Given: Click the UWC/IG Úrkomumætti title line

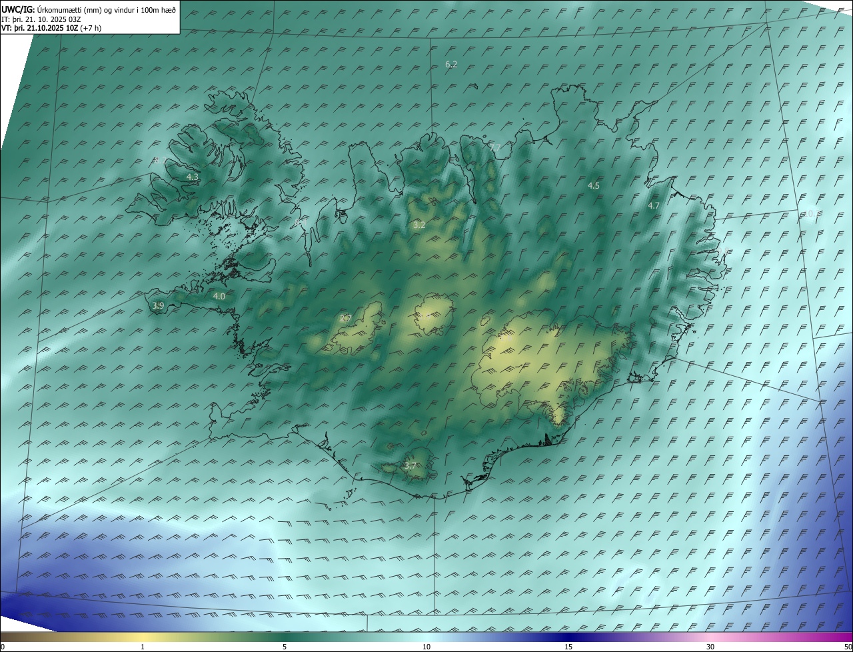Looking at the screenshot, I should 89,9.
